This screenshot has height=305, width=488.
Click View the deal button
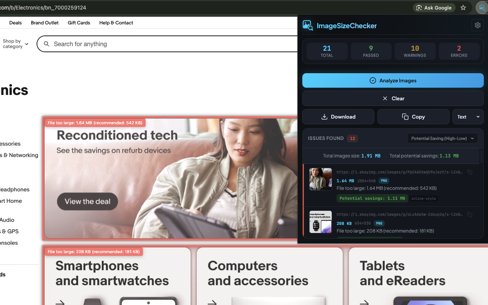(x=87, y=201)
